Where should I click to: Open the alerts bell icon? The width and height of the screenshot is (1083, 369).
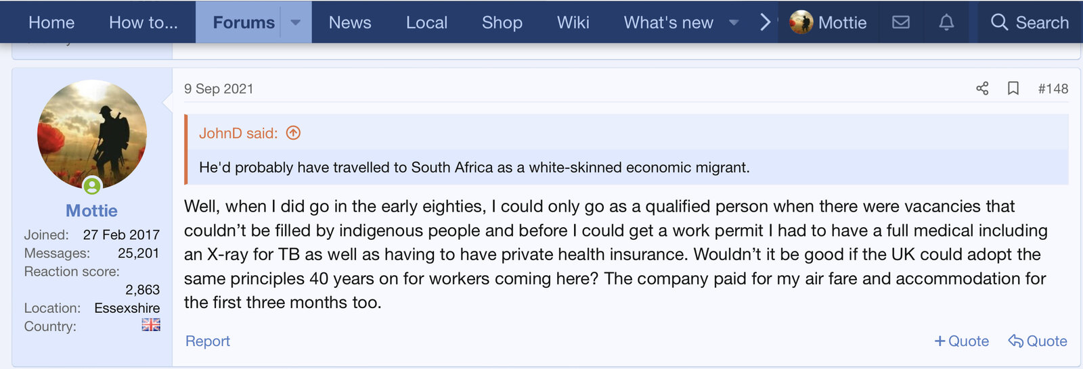946,22
